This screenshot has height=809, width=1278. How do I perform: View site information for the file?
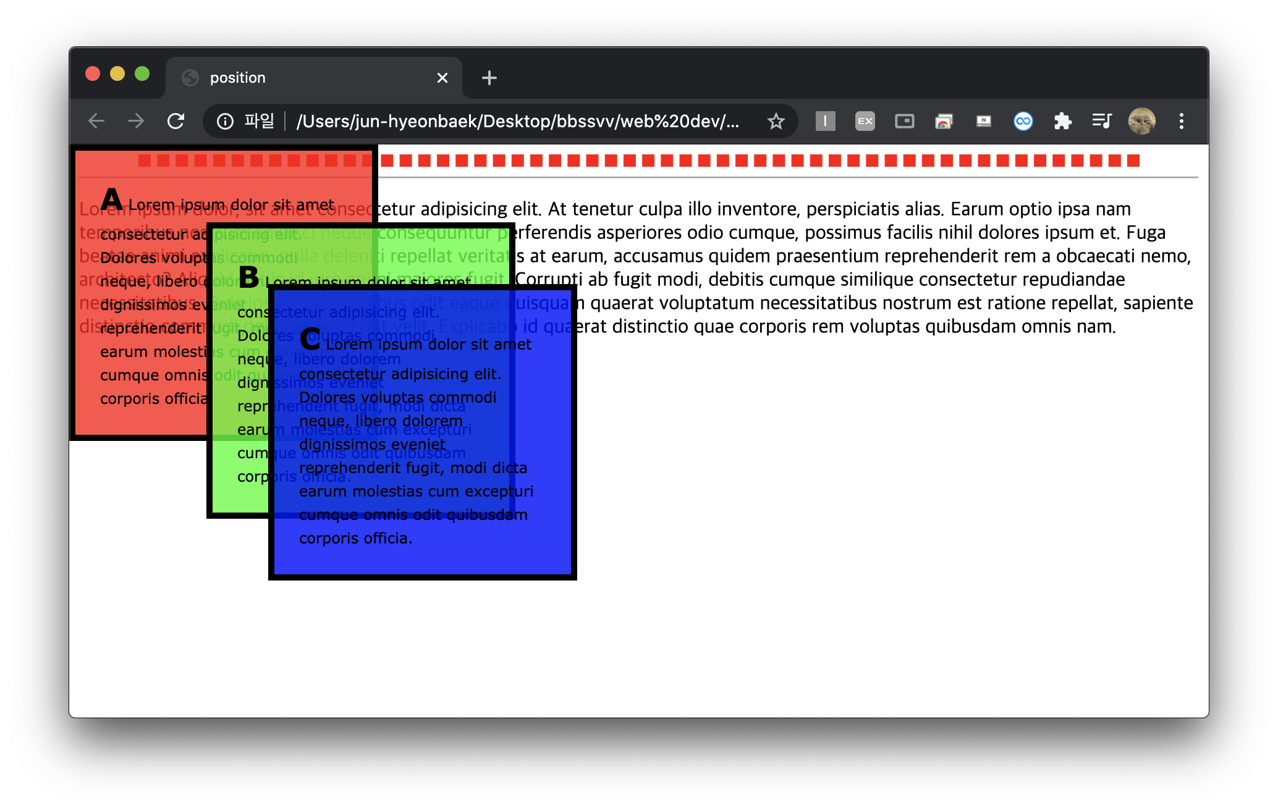(x=226, y=121)
